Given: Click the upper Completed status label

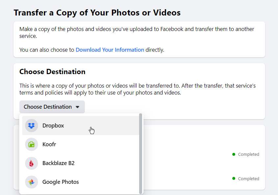Looking at the screenshot, I should pos(249,154).
